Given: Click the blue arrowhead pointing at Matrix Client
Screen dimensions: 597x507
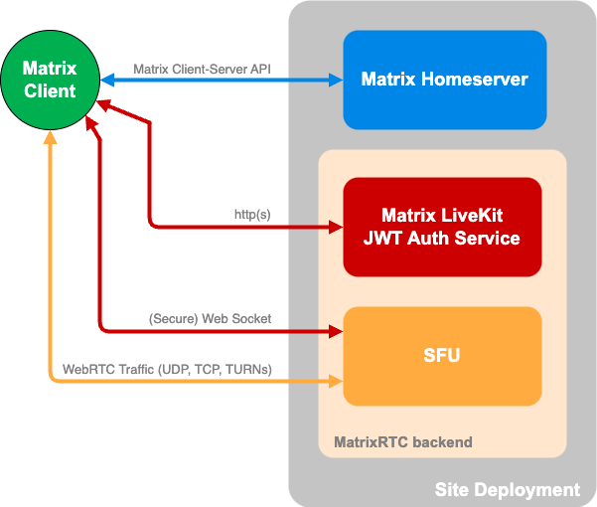Looking at the screenshot, I should coord(104,81).
